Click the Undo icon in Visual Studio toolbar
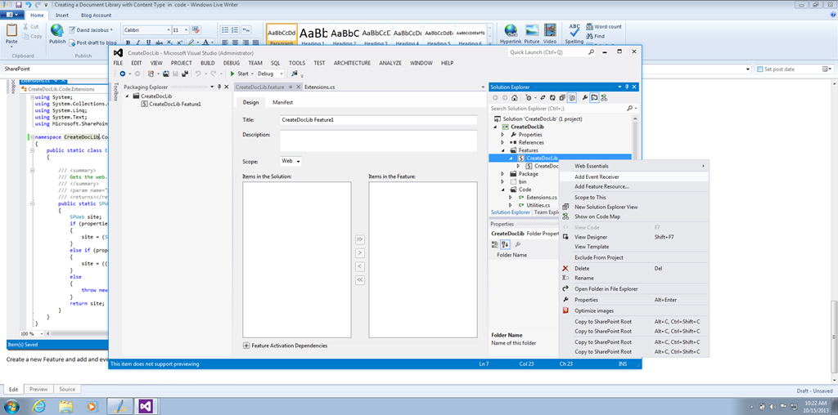The height and width of the screenshot is (415, 838). 198,74
